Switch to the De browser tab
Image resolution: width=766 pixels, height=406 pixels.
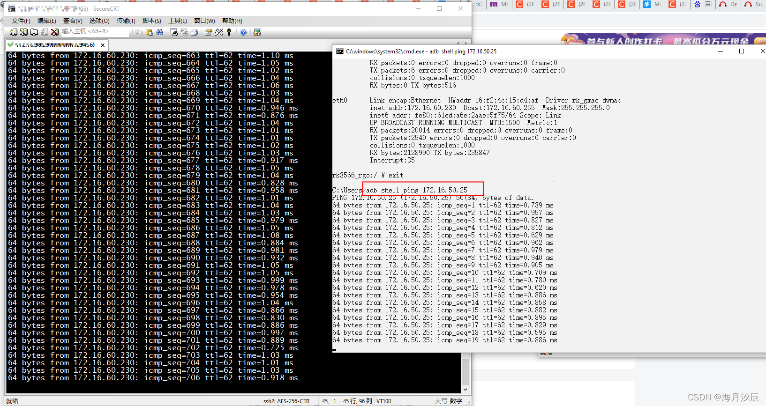728,4
